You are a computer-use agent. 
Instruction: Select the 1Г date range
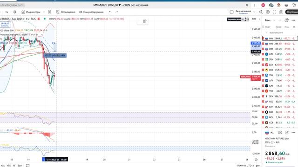pos(14,166)
